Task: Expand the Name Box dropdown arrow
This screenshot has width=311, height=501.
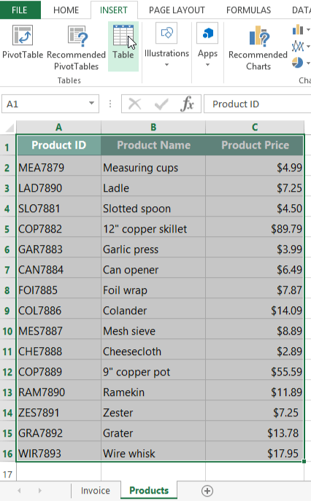Action: click(91, 104)
